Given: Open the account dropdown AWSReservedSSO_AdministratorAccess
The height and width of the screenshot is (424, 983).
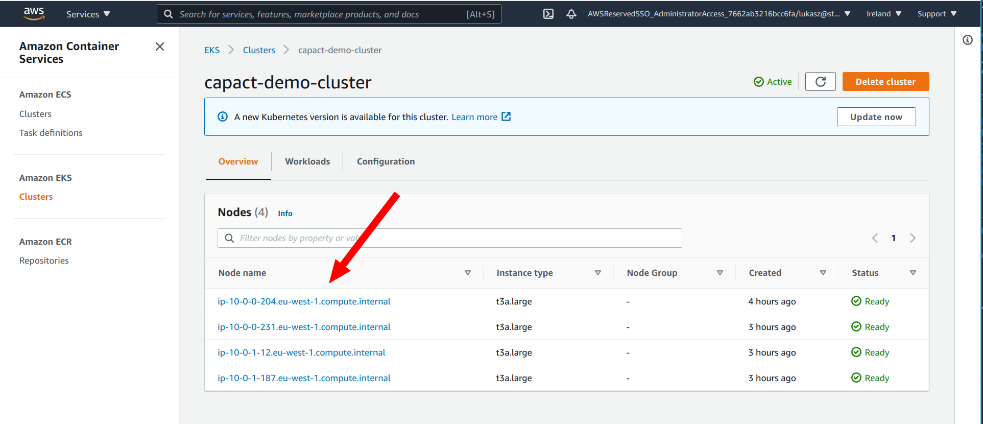Looking at the screenshot, I should [719, 14].
